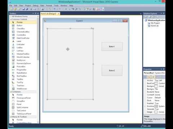Open the Format menu

[49, 5]
